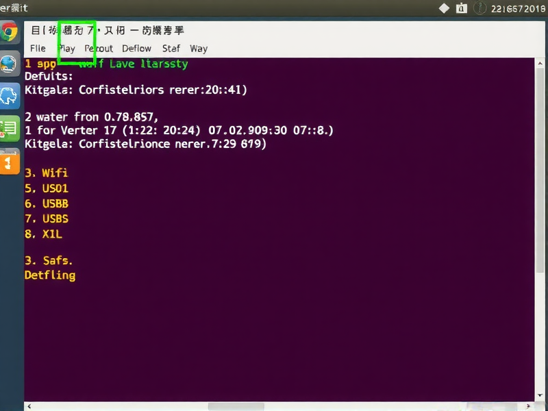Open the File menu
This screenshot has height=411, width=548.
(37, 48)
